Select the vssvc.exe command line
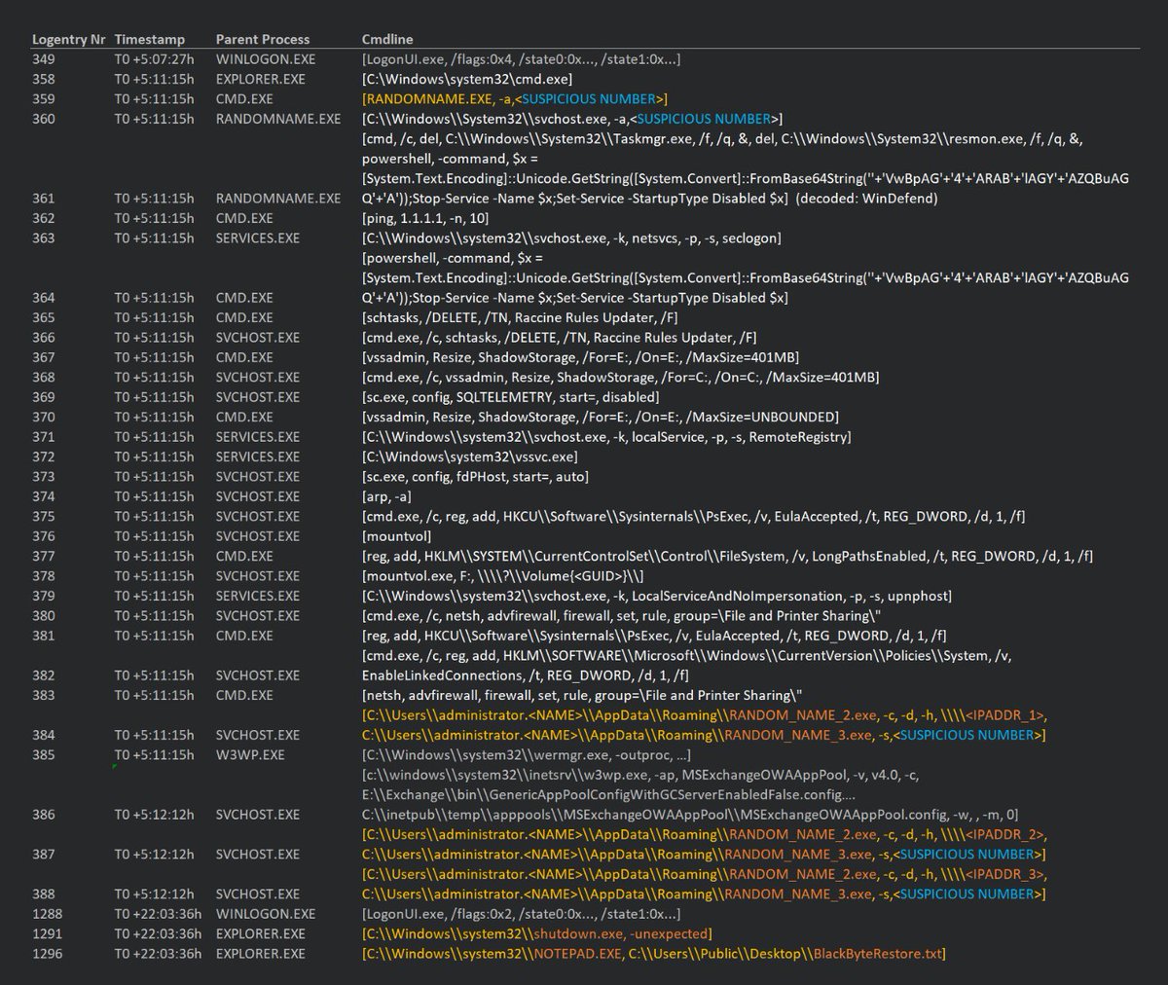The height and width of the screenshot is (985, 1168). (470, 457)
